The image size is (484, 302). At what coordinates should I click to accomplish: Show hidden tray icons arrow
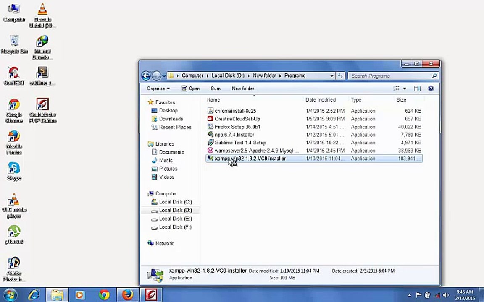(409, 295)
